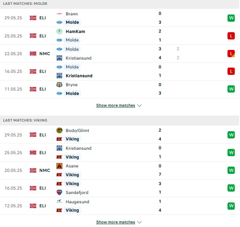Expand Show more matches under Viking
This screenshot has width=240, height=227.
coord(116,222)
